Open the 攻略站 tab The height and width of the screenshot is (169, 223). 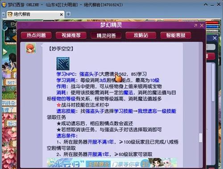click(x=141, y=35)
